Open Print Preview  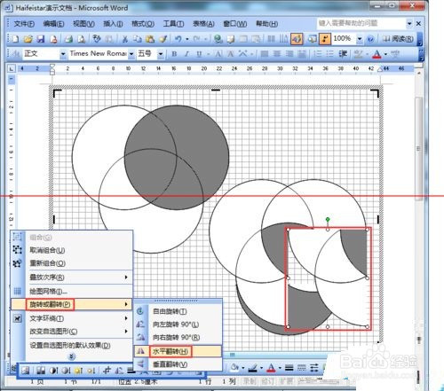81,39
